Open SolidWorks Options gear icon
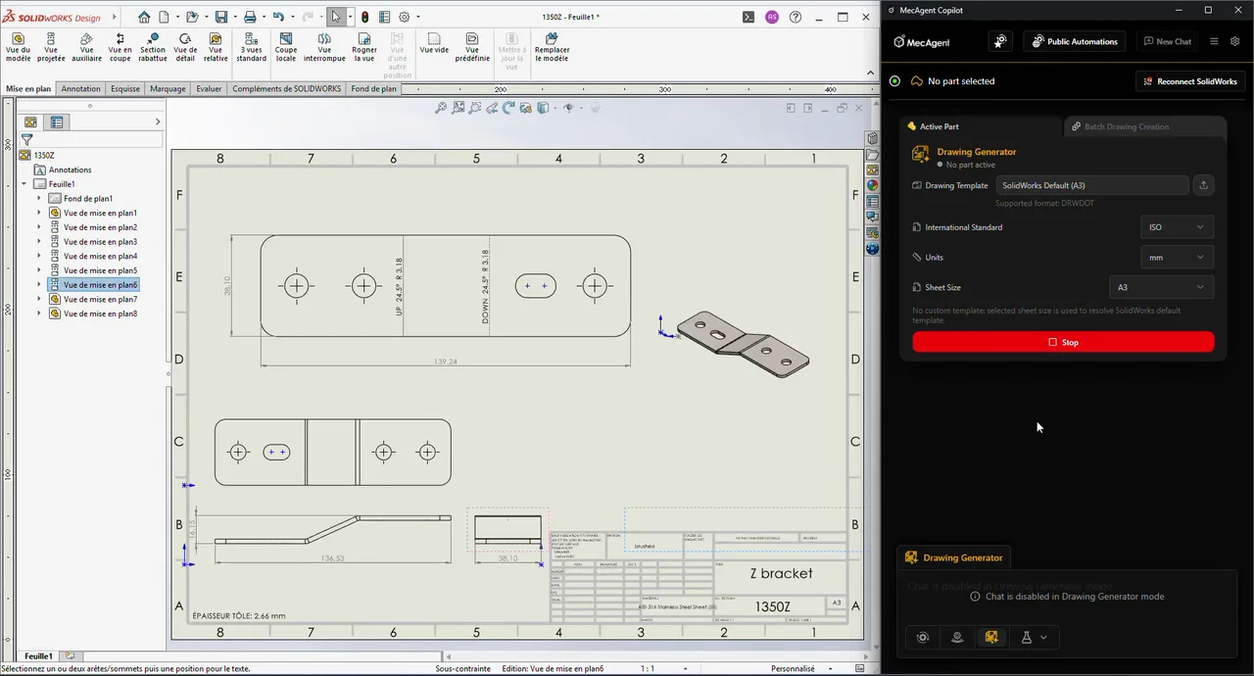1254x676 pixels. [x=406, y=17]
